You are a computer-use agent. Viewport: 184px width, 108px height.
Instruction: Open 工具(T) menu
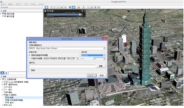(26, 4)
